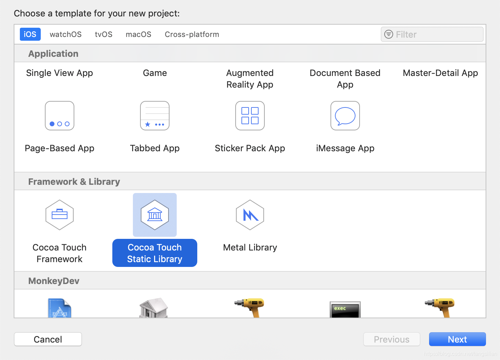Choose the Metal Library hexagon icon
The image size is (500, 360).
tap(250, 215)
